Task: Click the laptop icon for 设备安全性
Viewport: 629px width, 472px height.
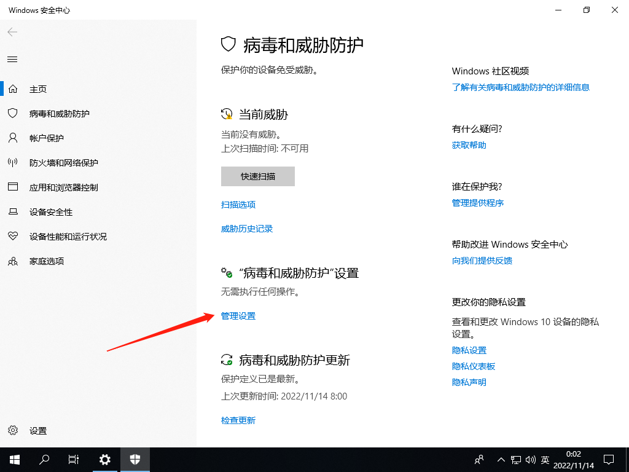Action: (x=13, y=211)
